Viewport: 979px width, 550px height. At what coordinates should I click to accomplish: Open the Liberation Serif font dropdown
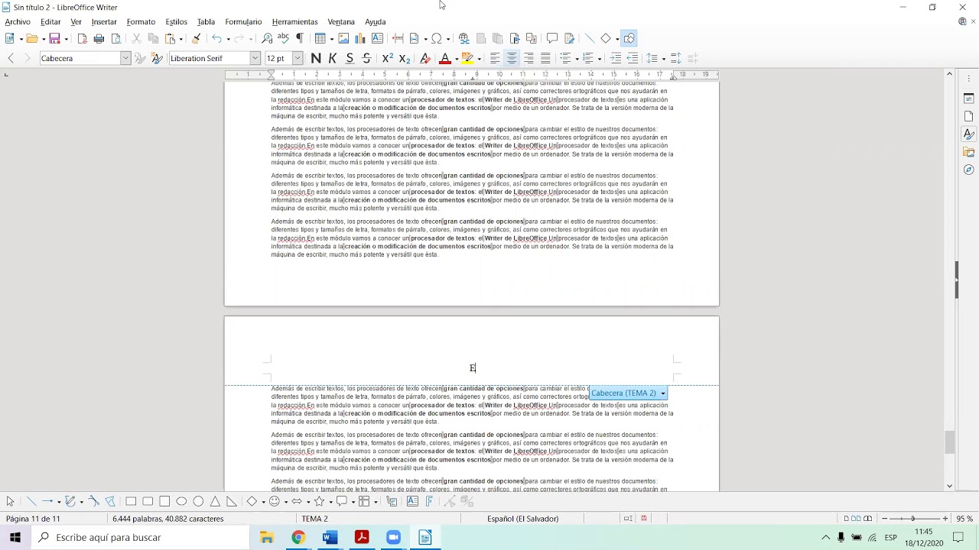[255, 58]
